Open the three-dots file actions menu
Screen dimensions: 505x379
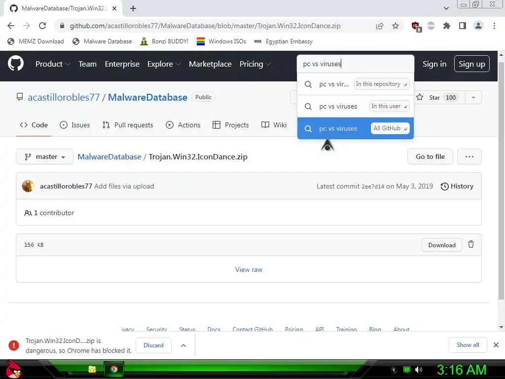(x=469, y=156)
